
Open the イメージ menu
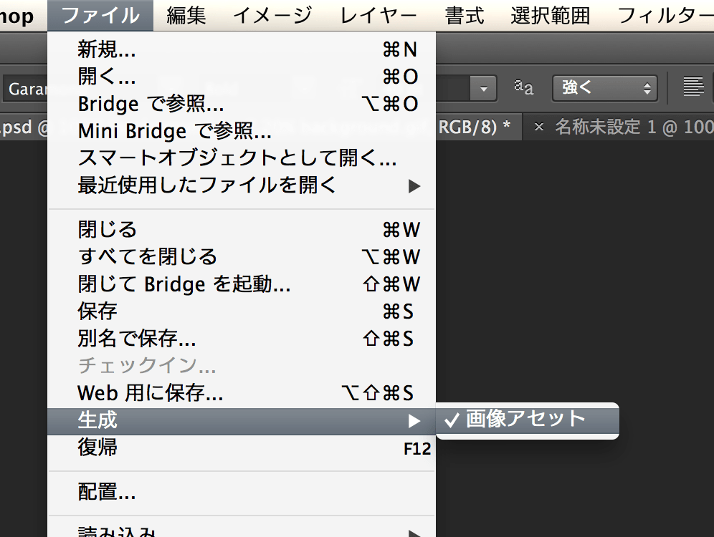(x=272, y=15)
